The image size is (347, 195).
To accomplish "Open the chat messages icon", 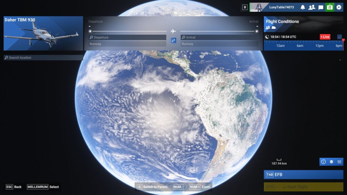I will pos(321,7).
